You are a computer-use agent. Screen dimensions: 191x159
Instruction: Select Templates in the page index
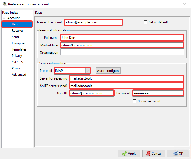(19, 49)
